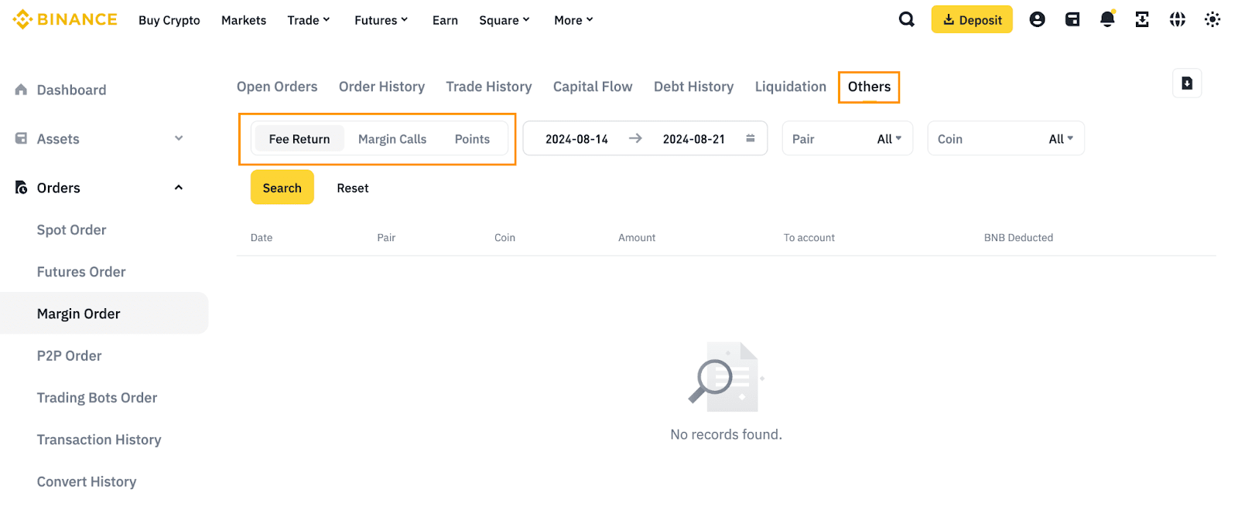
Task: Click the end date 2024-08-21
Action: [694, 139]
